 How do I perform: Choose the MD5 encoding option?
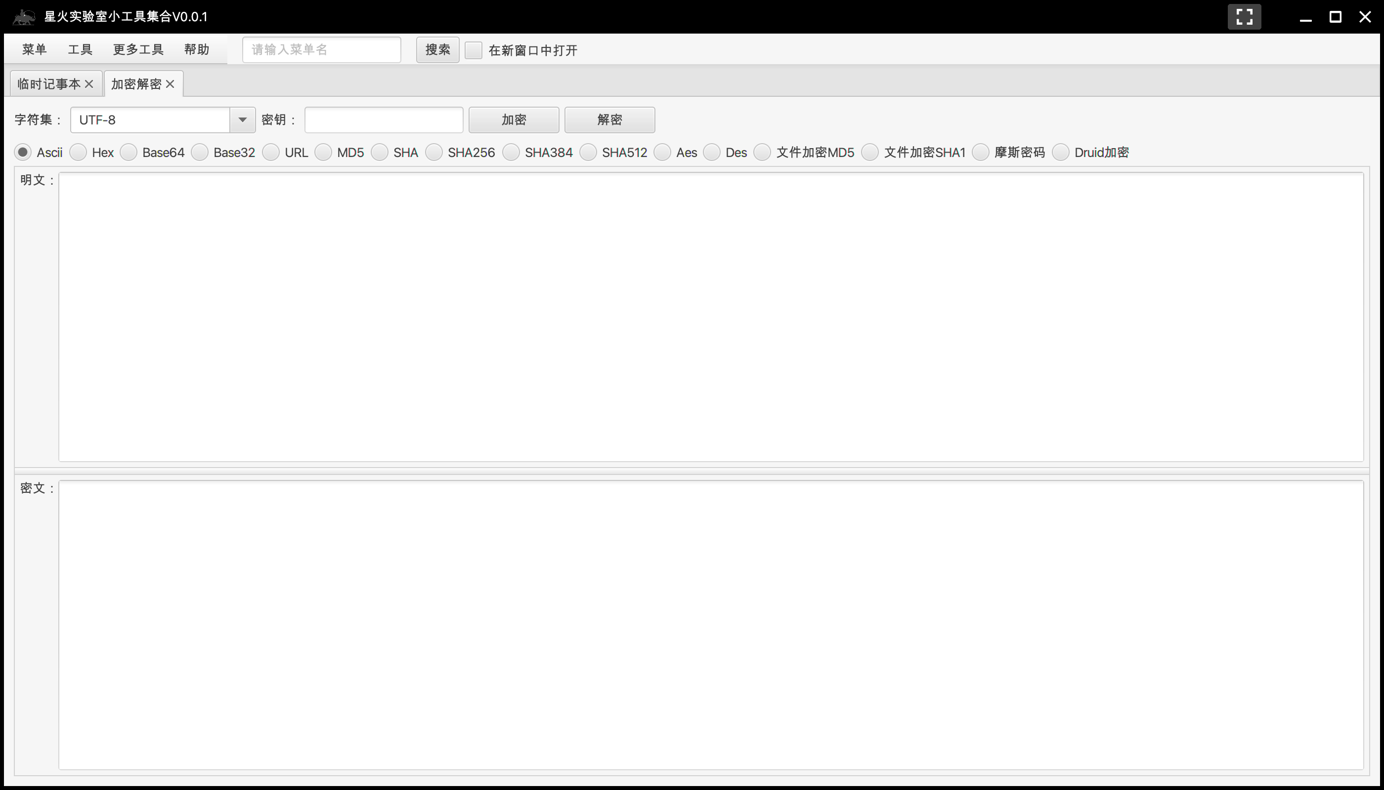coord(323,153)
